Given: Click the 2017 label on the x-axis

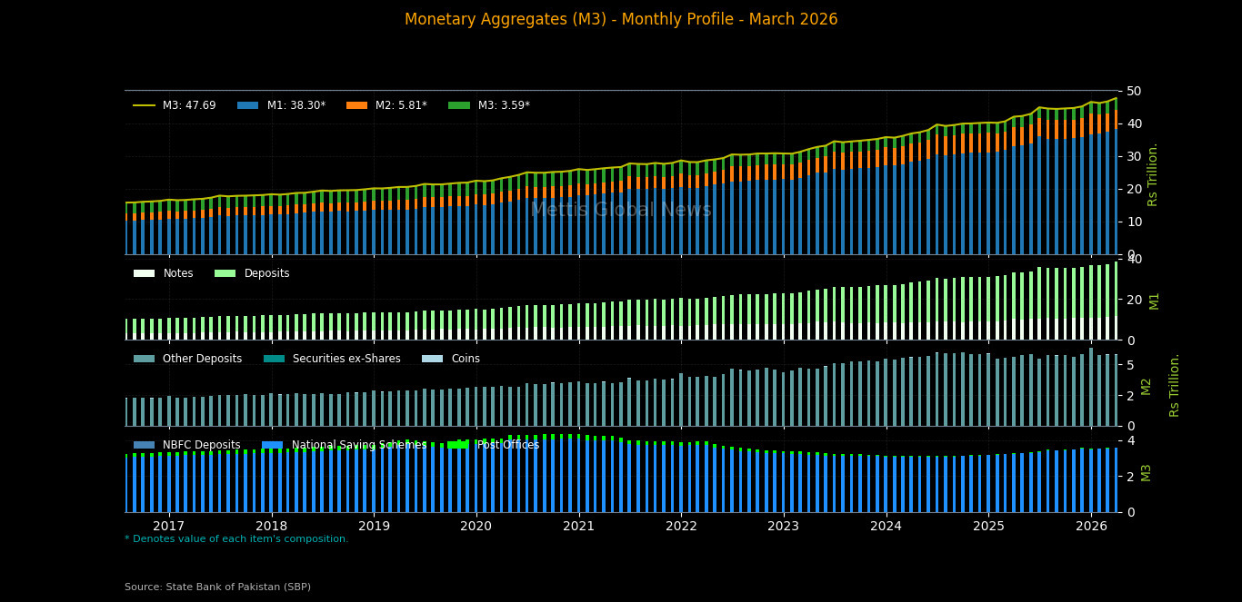Looking at the screenshot, I should pos(168,526).
